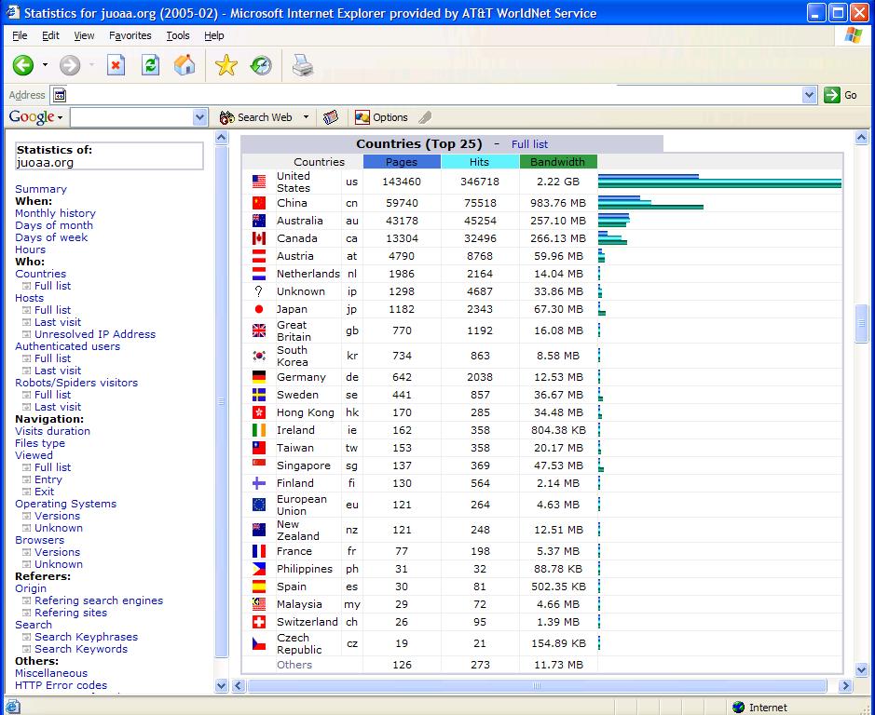875x715 pixels.
Task: Open the Refering search engines link
Action: pos(99,600)
